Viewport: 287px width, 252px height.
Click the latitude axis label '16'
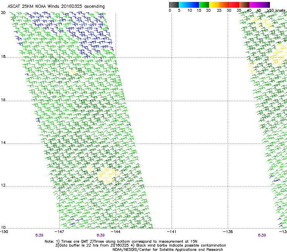3,100
